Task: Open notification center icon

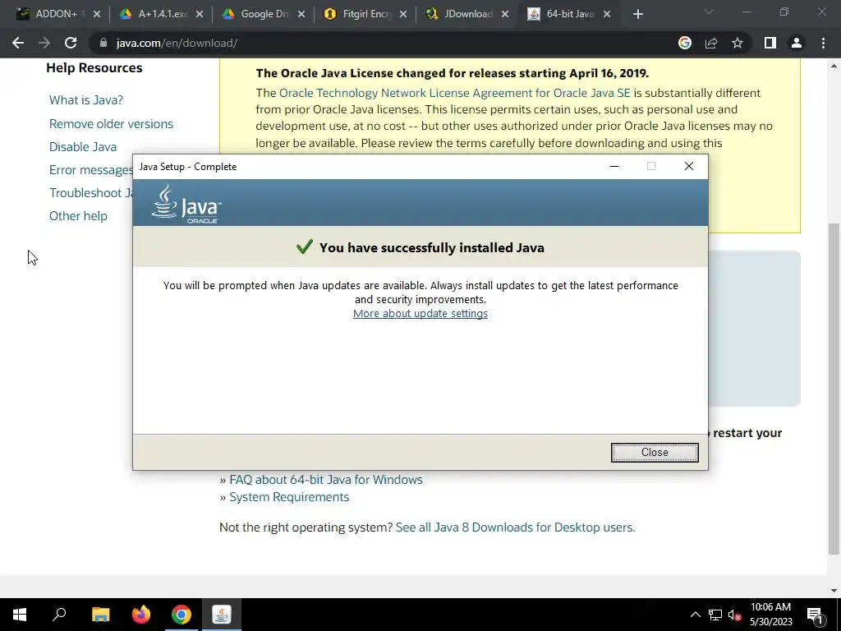Action: coord(815,615)
